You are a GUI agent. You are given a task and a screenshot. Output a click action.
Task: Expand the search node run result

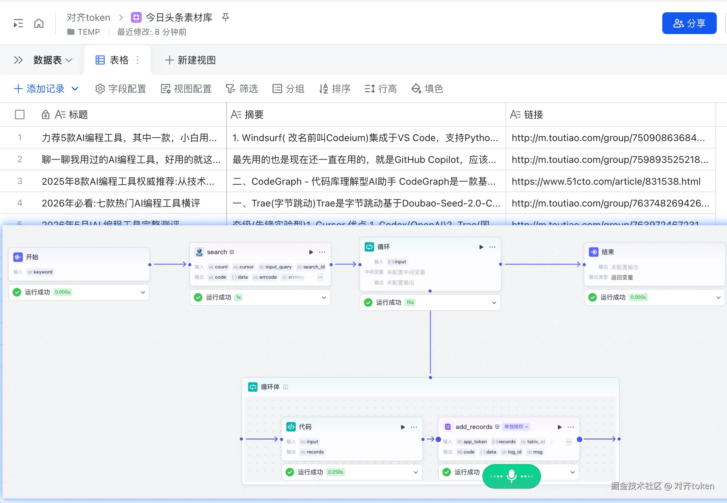click(324, 298)
